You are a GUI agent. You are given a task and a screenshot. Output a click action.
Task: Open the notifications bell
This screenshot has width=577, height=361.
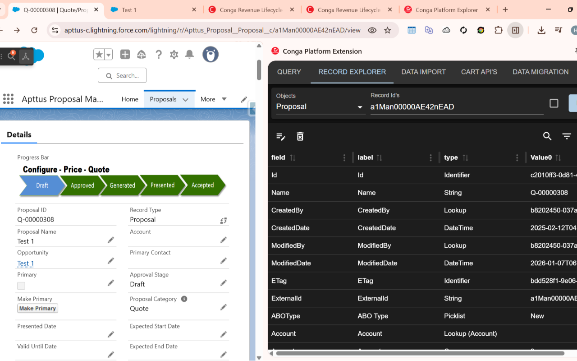pyautogui.click(x=190, y=55)
